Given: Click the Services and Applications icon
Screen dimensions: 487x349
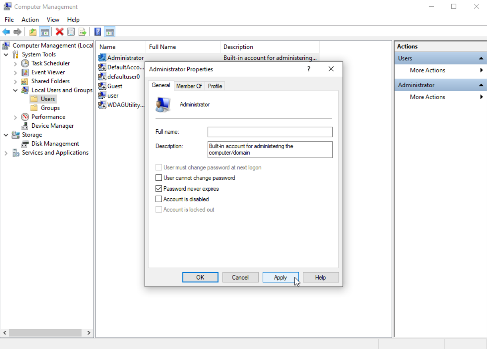Looking at the screenshot, I should (x=16, y=153).
